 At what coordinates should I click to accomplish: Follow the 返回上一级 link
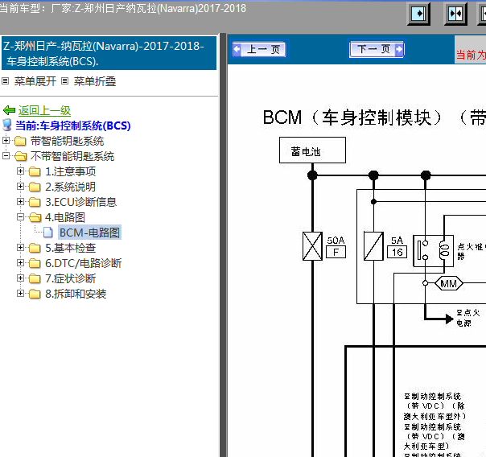44,110
